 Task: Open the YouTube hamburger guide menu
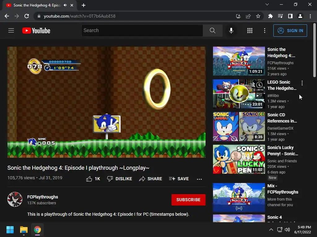[x=11, y=31]
